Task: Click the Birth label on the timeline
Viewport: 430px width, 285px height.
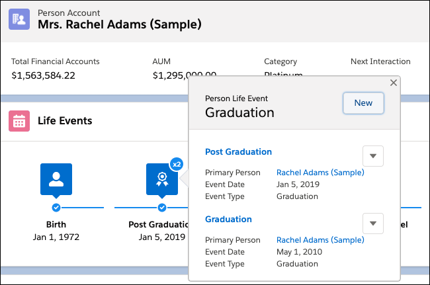Action: [x=56, y=224]
